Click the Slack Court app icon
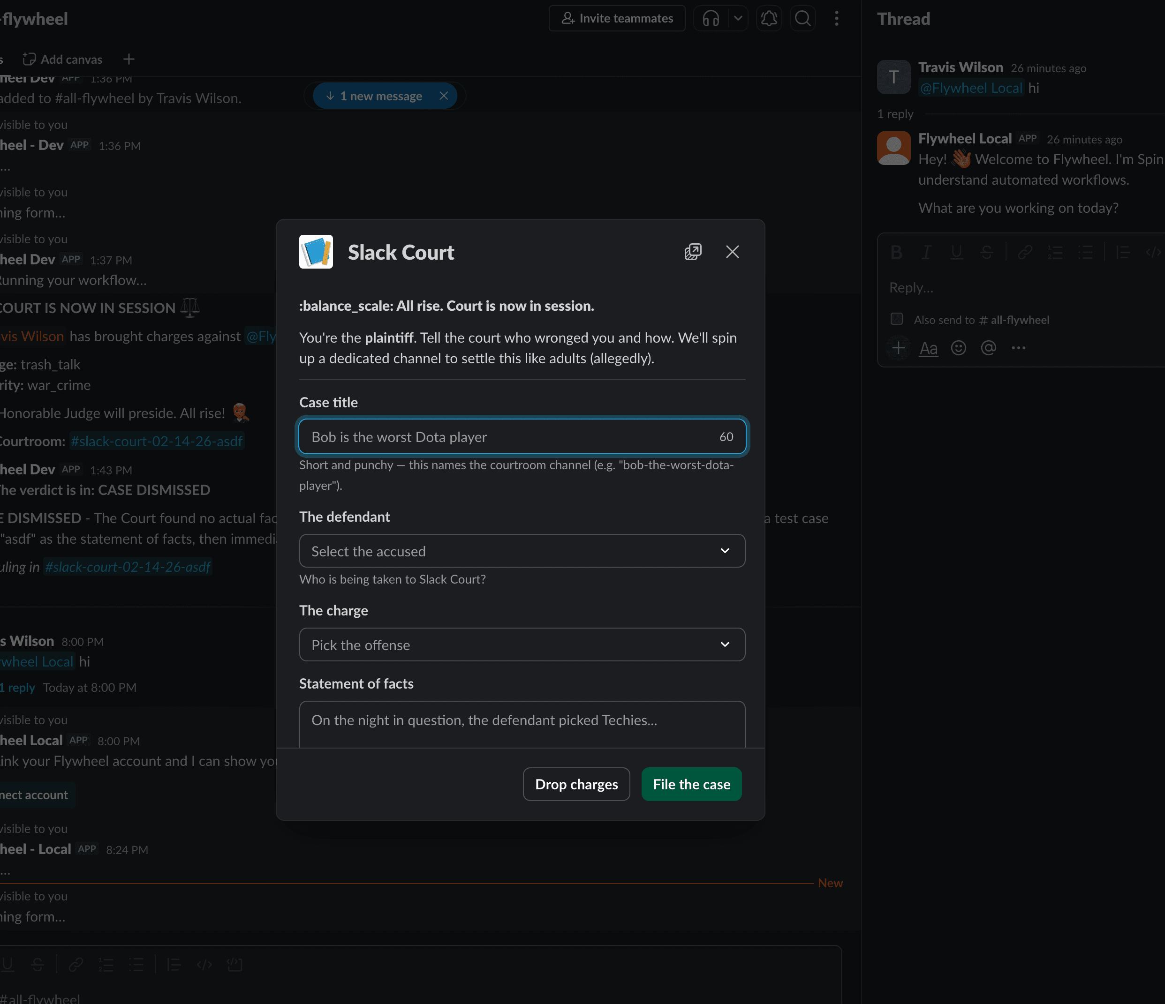Viewport: 1165px width, 1004px height. click(x=316, y=252)
